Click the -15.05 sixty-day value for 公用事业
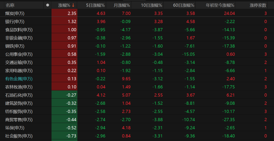The image size is (274, 141). (188, 54)
